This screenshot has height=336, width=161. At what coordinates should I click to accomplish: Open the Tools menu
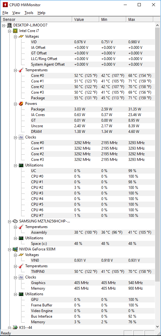(29, 13)
